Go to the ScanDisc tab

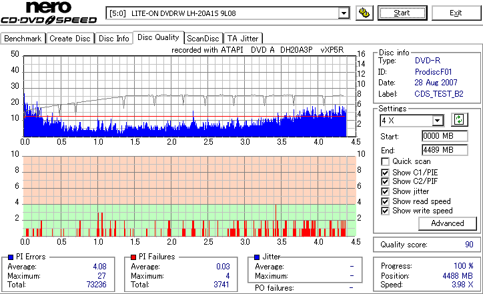tap(203, 39)
